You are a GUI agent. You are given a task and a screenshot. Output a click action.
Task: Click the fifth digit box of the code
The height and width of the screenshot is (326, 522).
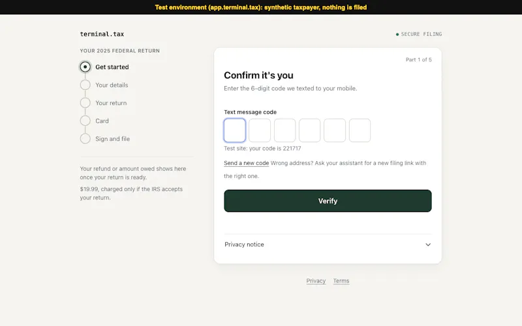[335, 130]
